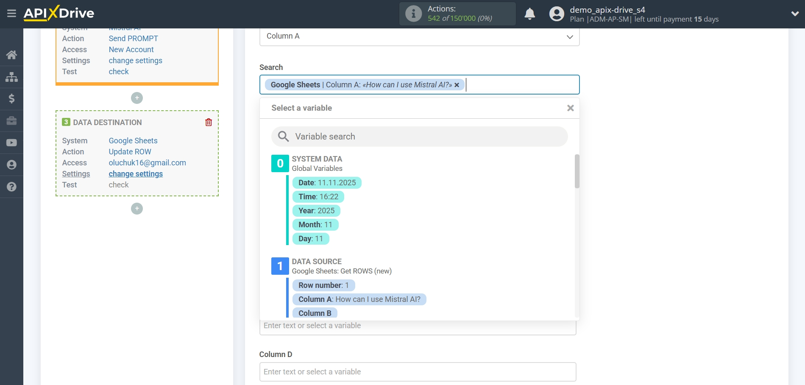805x385 pixels.
Task: Select the Date 11.11.2025 variable tag
Action: (327, 182)
